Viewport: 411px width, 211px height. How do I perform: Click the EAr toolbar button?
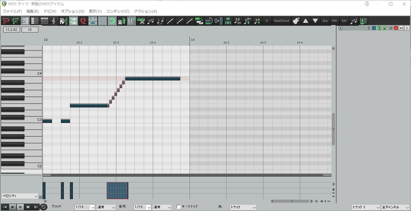pos(344,21)
